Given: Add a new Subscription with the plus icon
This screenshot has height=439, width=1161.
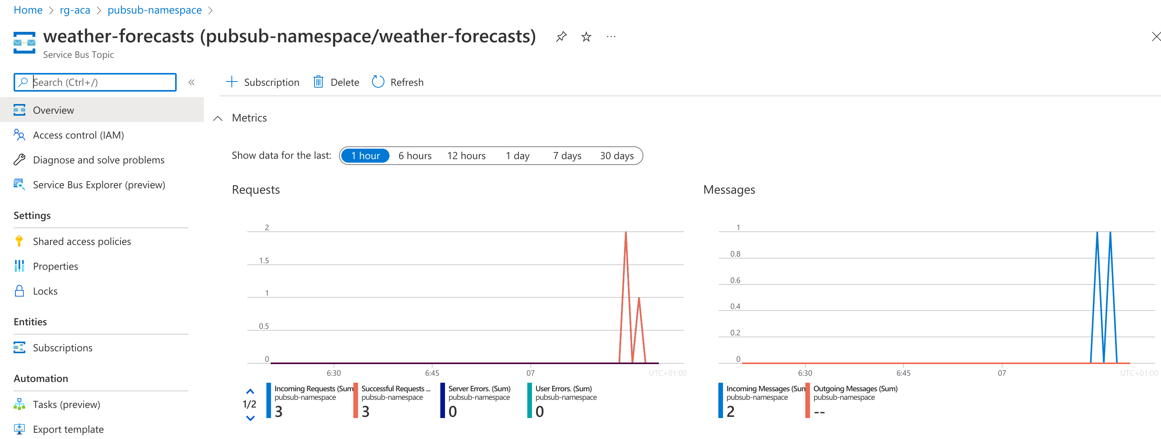Looking at the screenshot, I should pyautogui.click(x=231, y=82).
